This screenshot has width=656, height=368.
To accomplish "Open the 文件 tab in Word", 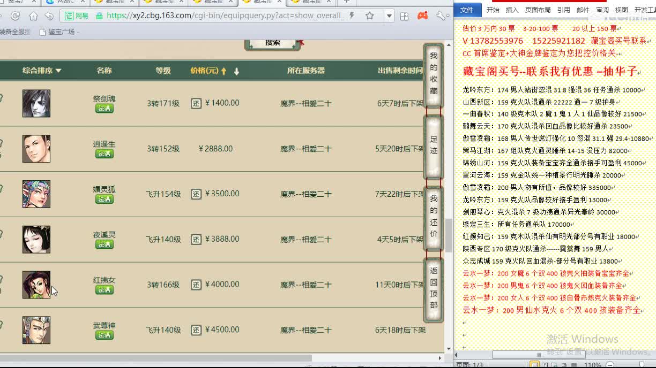I will tap(467, 10).
